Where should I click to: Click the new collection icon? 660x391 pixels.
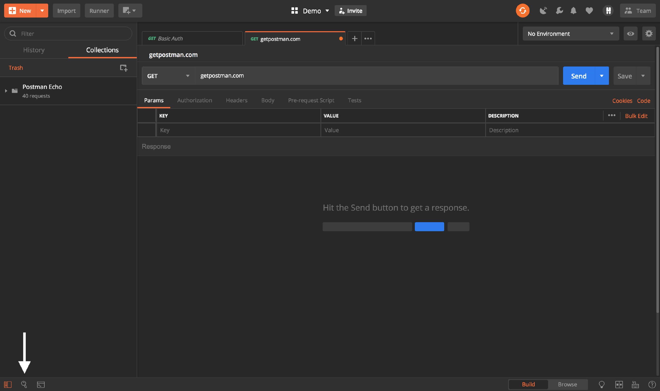[x=123, y=68]
